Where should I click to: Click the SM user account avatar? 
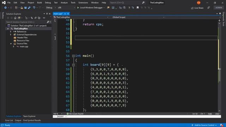198,2
